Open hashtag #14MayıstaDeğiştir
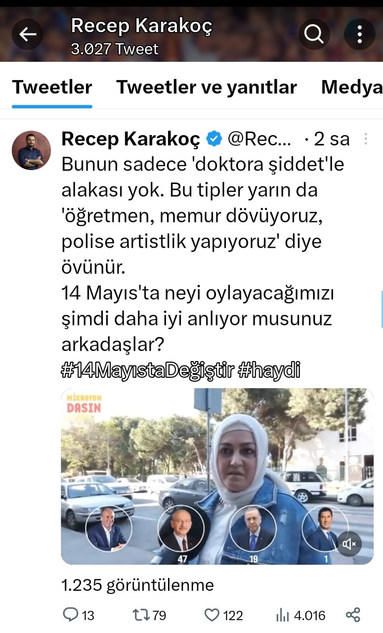 click(147, 371)
